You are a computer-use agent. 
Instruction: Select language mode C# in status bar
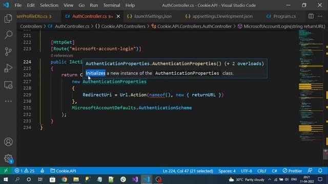(274, 171)
